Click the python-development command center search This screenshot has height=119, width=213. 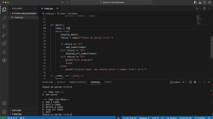coord(112,2)
